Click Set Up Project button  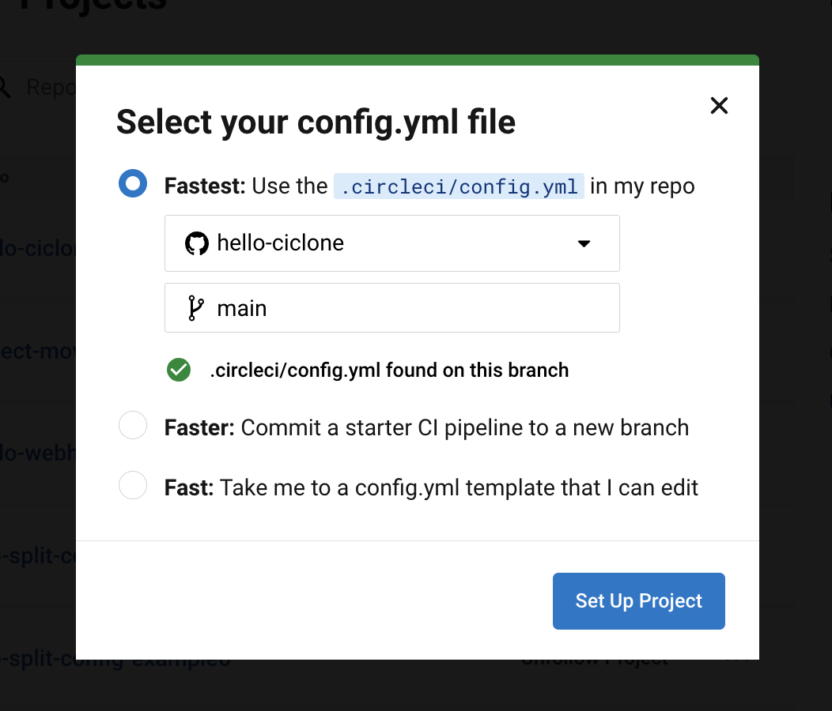pyautogui.click(x=639, y=601)
